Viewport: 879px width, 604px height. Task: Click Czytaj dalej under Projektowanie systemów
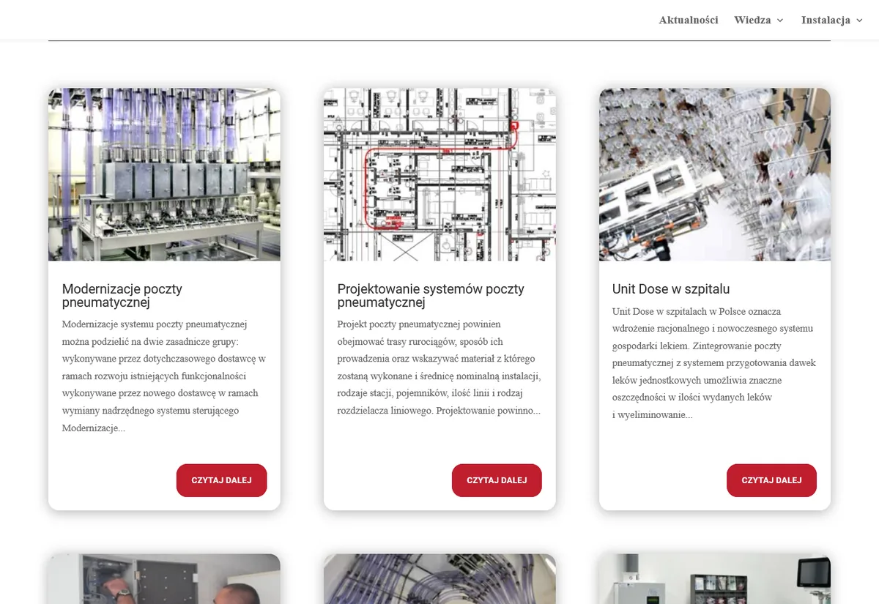tap(497, 480)
